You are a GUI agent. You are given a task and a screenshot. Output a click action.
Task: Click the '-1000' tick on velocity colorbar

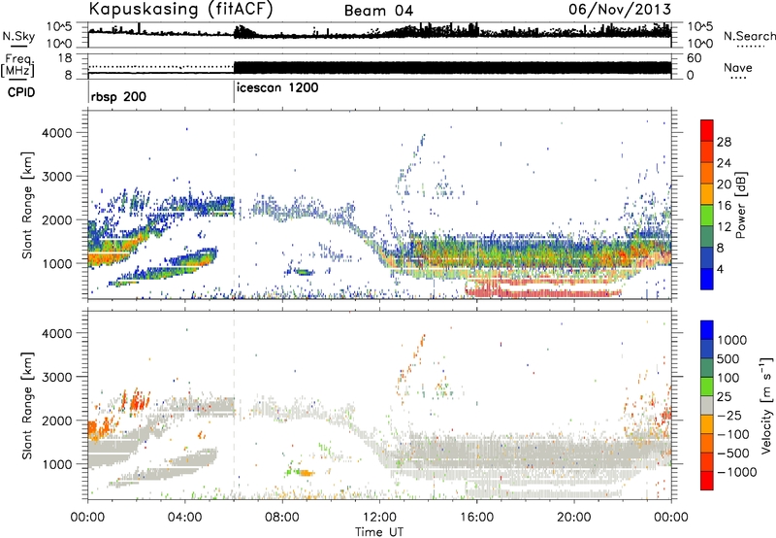[736, 472]
